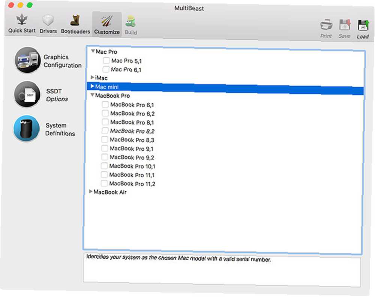Click the Save label in toolbar
Viewport: 375px width, 297px height.
click(x=344, y=36)
